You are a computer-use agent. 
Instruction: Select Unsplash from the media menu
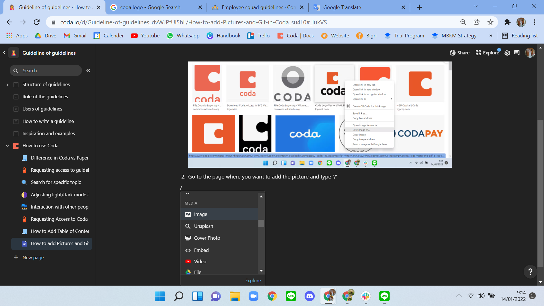[219, 226]
